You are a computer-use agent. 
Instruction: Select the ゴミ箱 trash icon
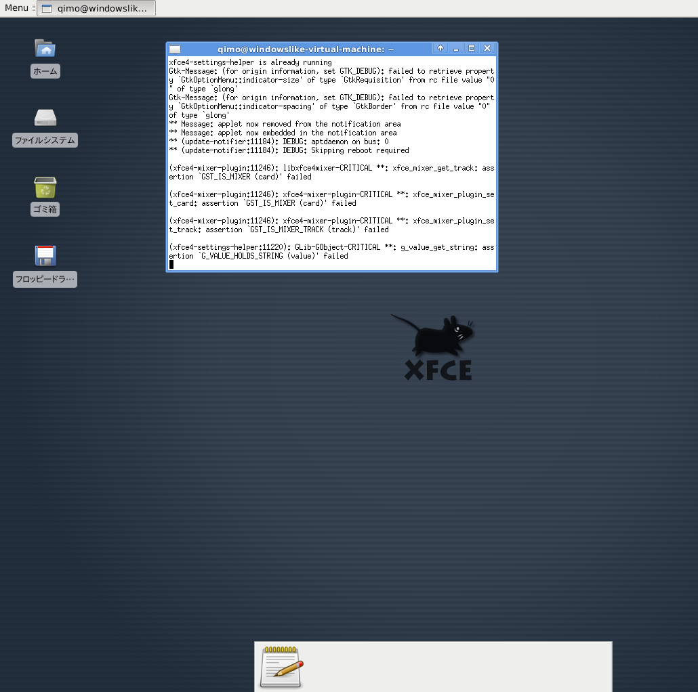click(45, 188)
